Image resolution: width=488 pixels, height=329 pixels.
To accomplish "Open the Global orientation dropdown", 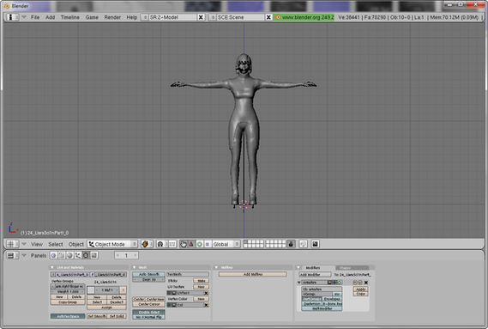I will (x=226, y=244).
